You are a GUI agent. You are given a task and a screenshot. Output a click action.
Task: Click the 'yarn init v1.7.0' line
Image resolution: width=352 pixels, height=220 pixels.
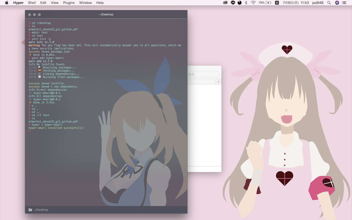point(41,42)
